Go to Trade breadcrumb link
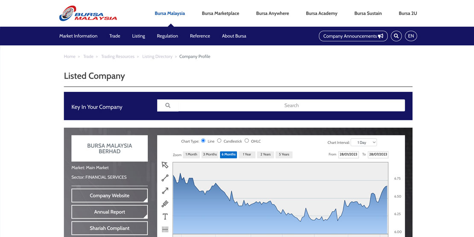 click(x=88, y=56)
